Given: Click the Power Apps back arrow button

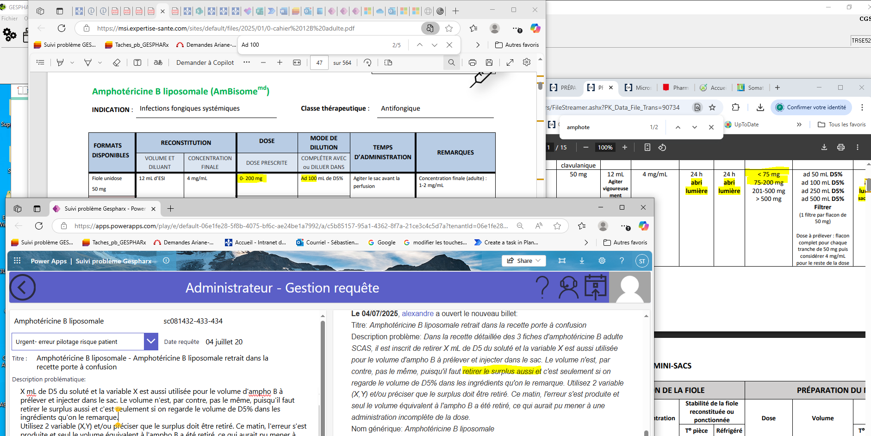Looking at the screenshot, I should click(23, 287).
